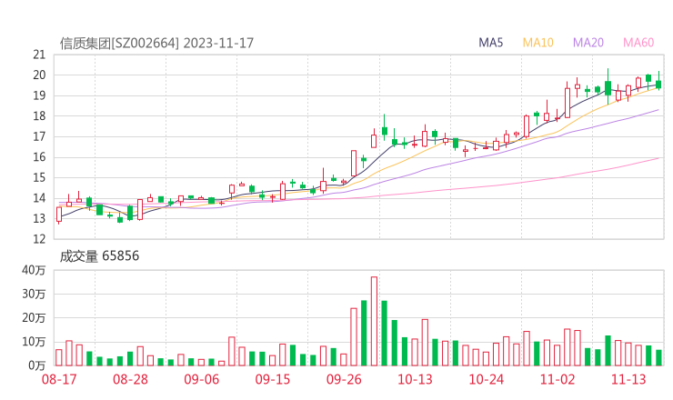
Task: Click the 0万 volume axis label
Action: click(x=37, y=365)
